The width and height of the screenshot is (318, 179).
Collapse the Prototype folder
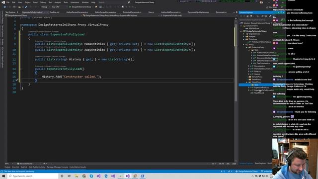coord(244,39)
